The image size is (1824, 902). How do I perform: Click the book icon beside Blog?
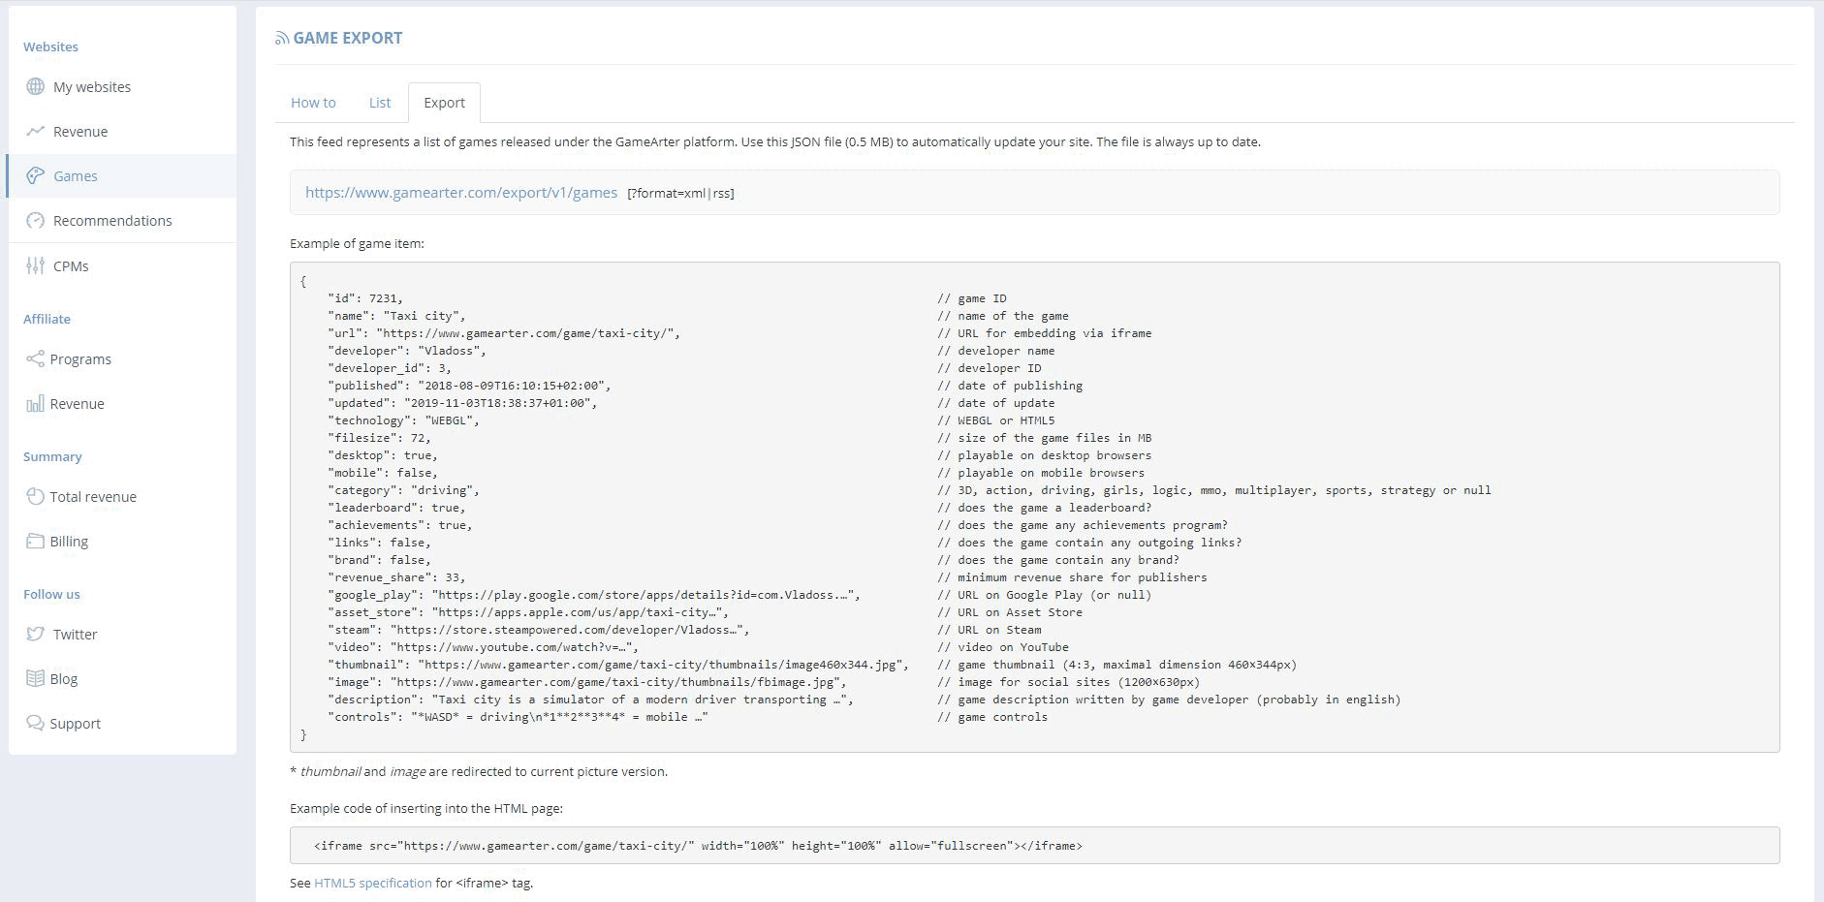click(x=35, y=678)
